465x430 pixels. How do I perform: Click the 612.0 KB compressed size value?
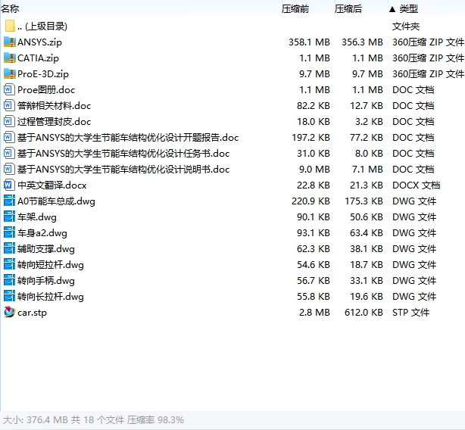pos(364,313)
